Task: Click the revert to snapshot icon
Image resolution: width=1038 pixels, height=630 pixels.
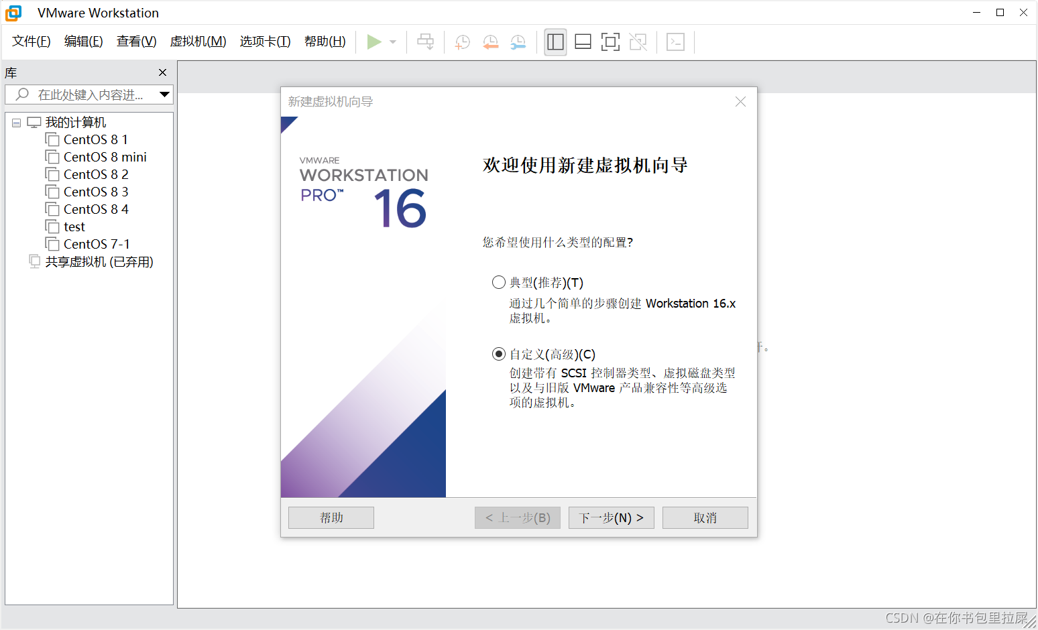Action: (490, 42)
